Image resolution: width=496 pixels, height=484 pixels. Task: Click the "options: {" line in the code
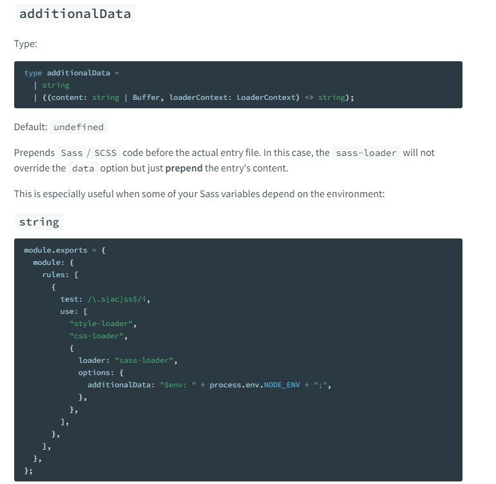tap(100, 373)
